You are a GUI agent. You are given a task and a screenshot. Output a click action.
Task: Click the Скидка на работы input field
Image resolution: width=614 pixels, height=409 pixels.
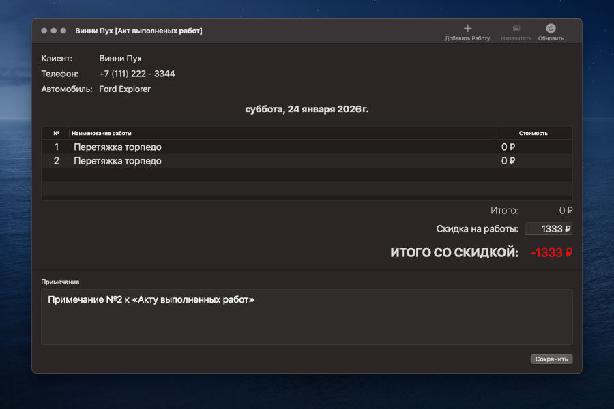pos(549,229)
